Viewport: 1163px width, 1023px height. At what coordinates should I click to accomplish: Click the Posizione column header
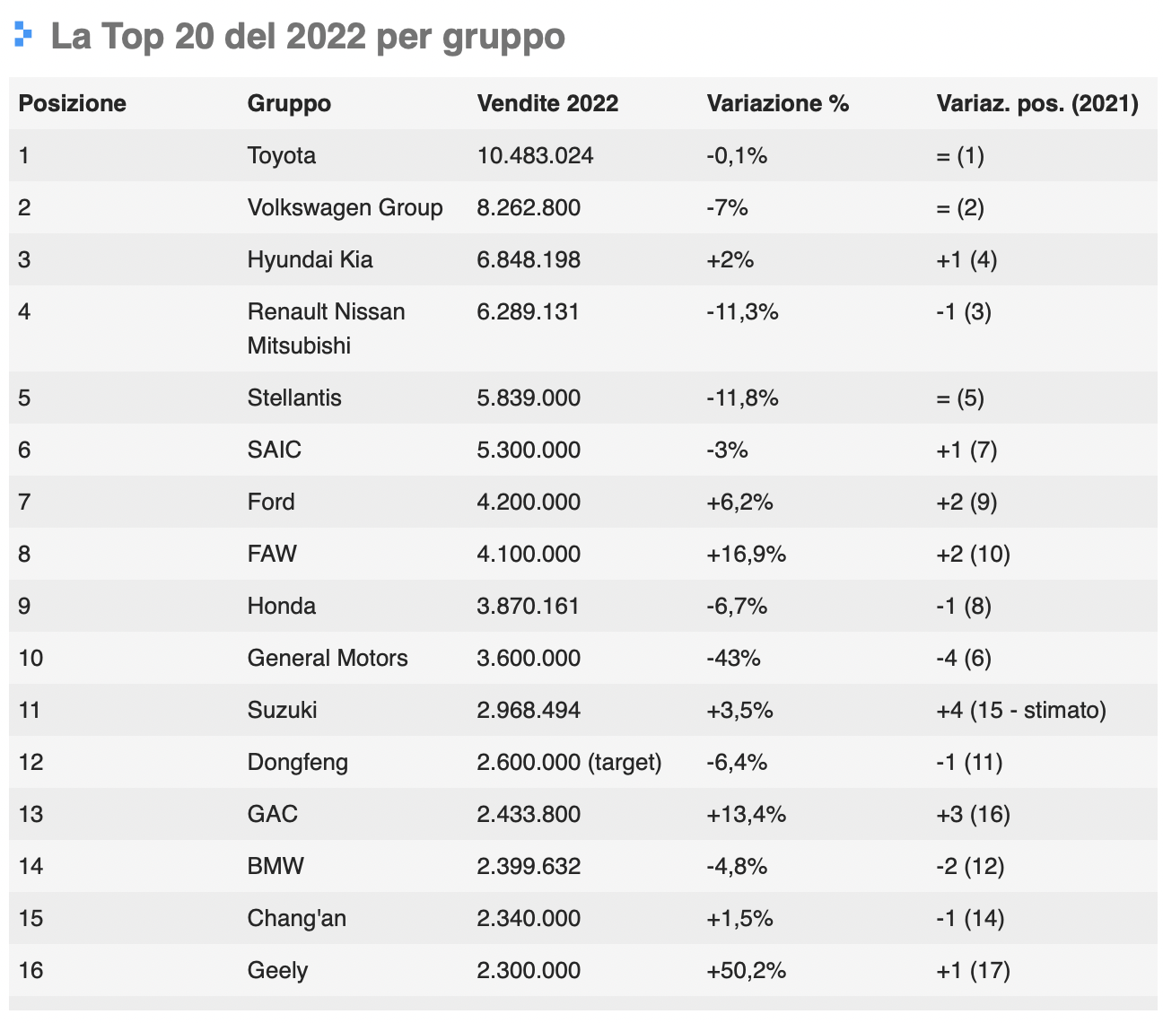(x=73, y=103)
